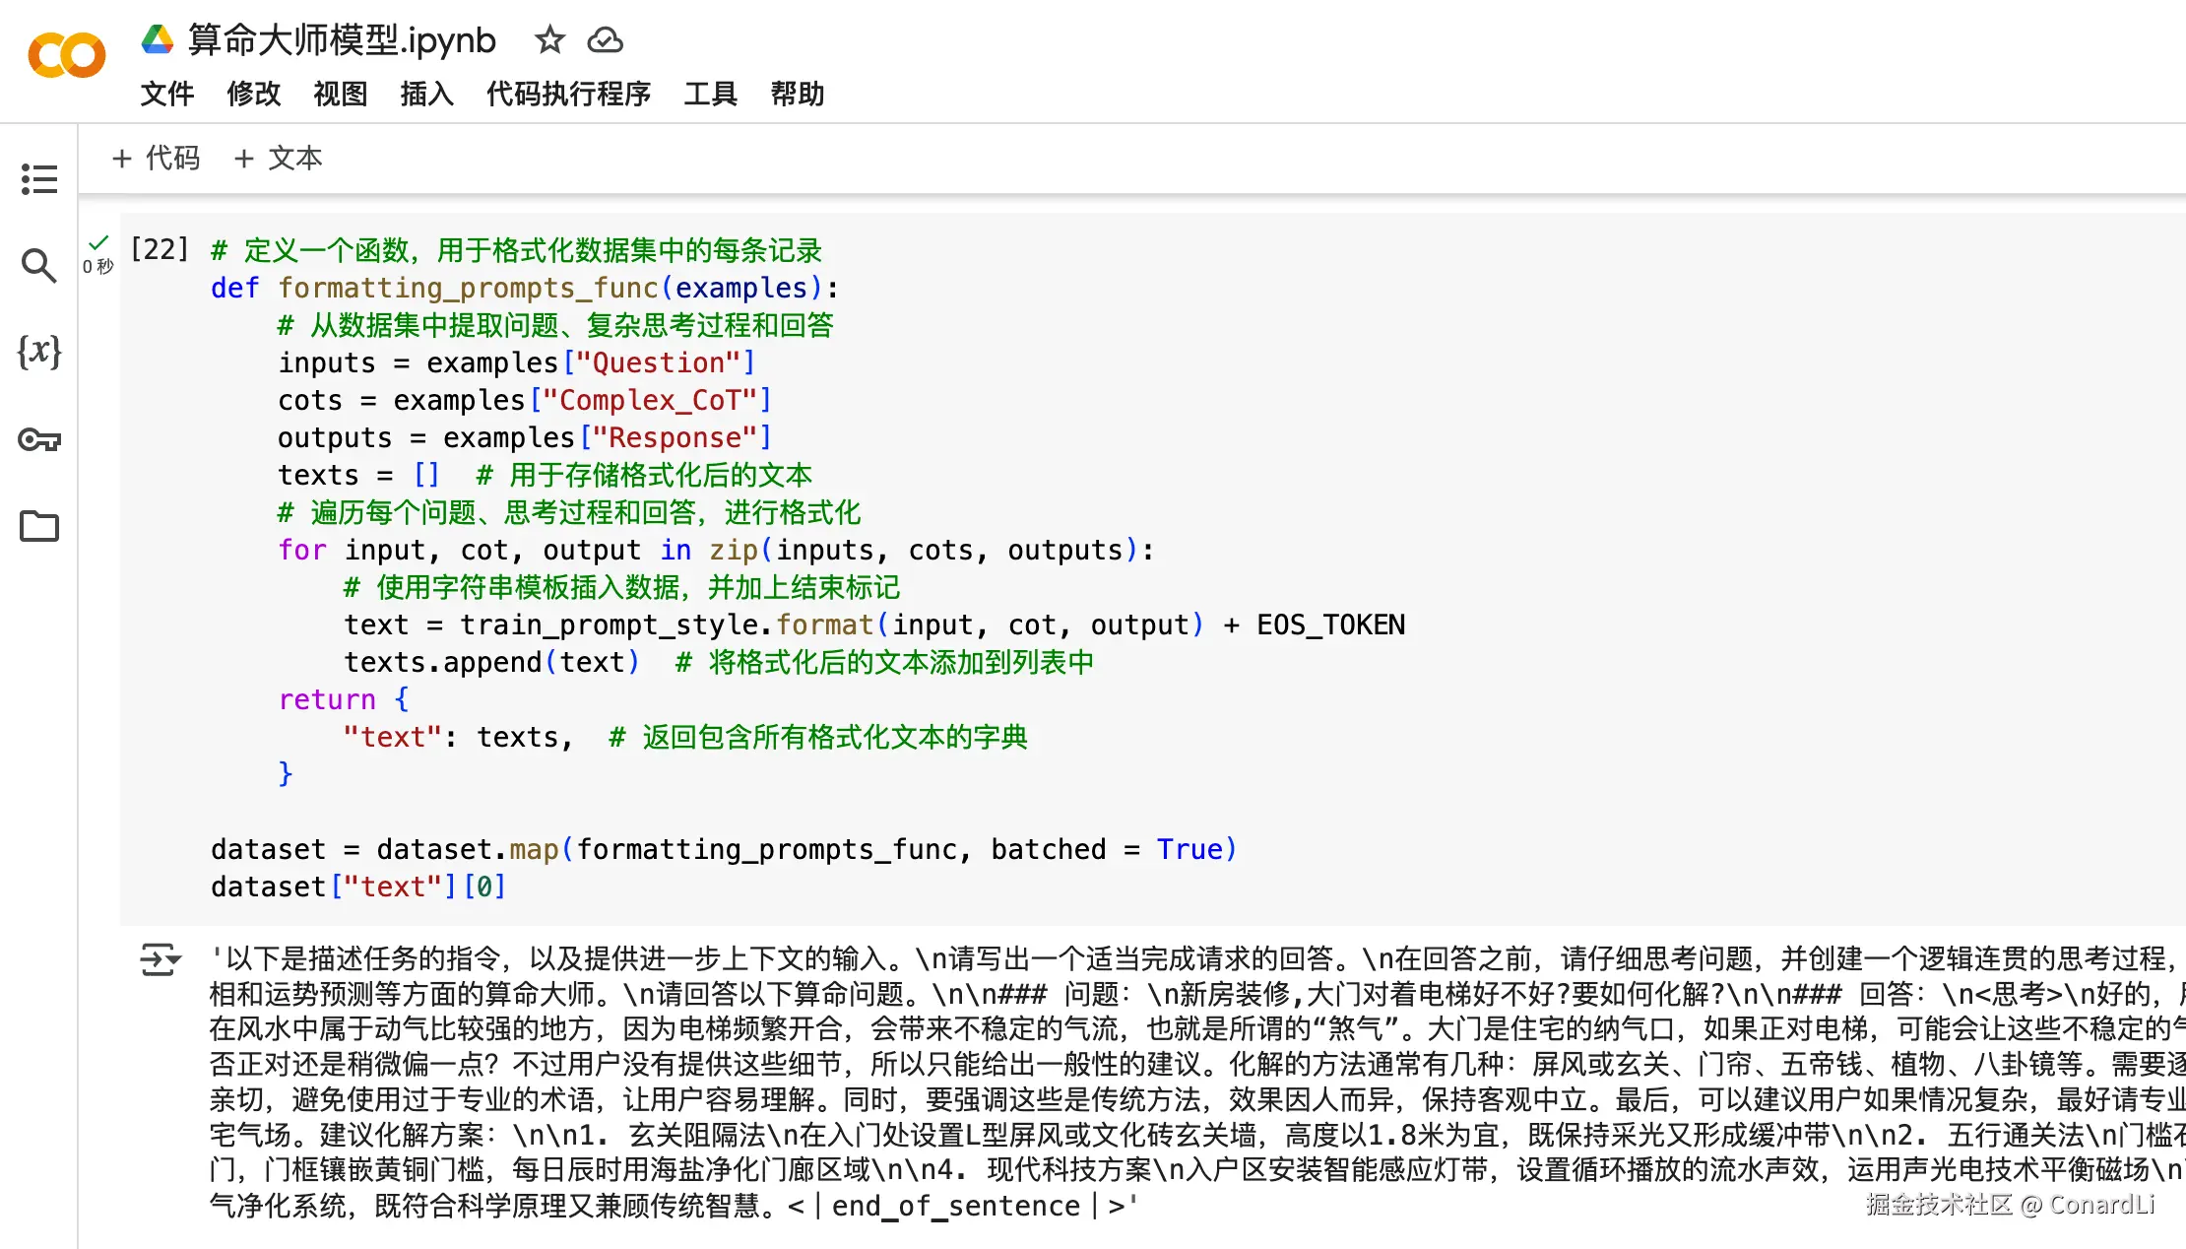The height and width of the screenshot is (1249, 2186).
Task: Click the Google Drive file icon
Action: point(158,40)
